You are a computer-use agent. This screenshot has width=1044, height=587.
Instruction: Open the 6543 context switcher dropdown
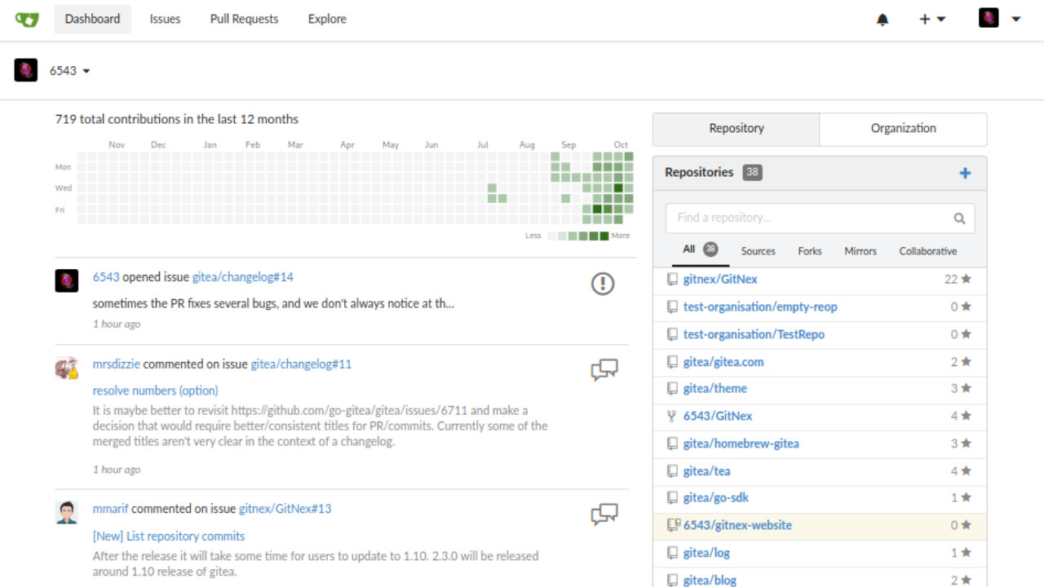point(69,71)
